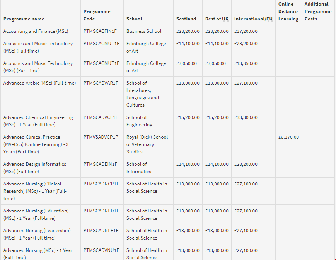The height and width of the screenshot is (260, 336).
Task: Select the Online Distance Learning column header
Action: pyautogui.click(x=288, y=12)
